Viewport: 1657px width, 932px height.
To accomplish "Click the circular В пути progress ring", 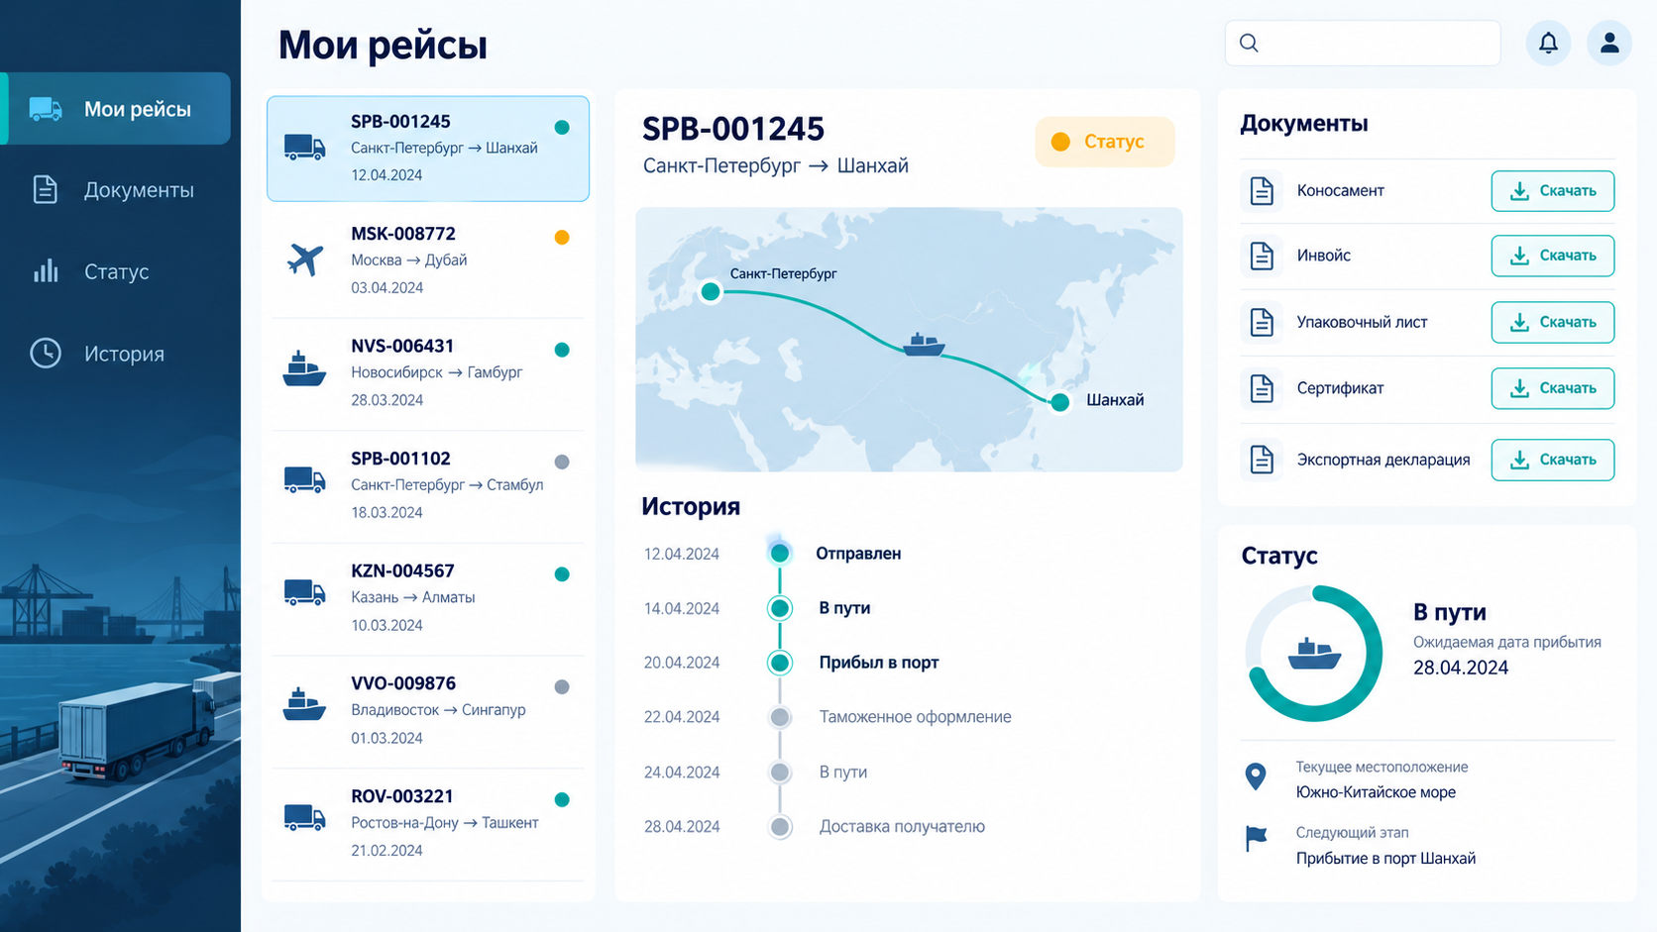I will click(x=1314, y=654).
